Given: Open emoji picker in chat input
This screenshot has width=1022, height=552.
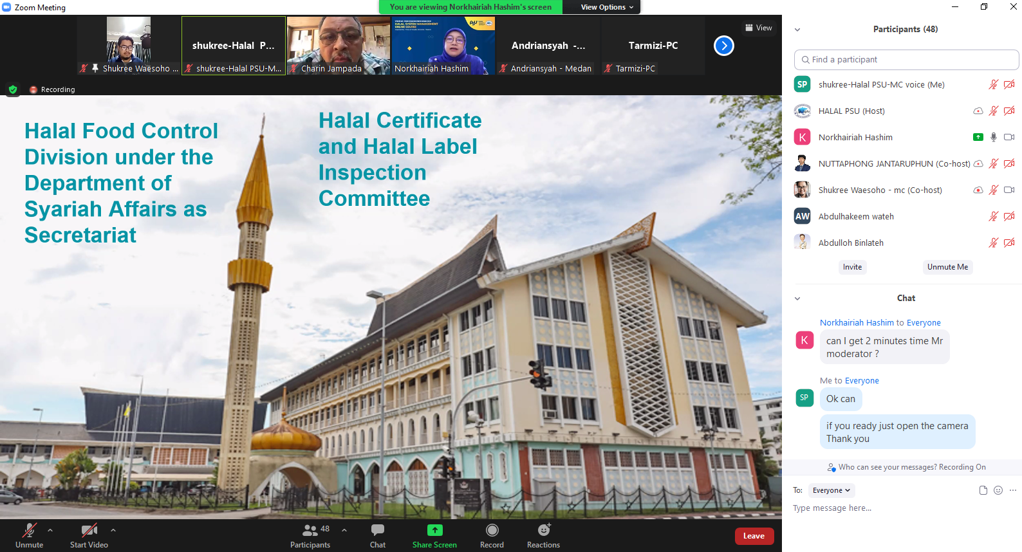Looking at the screenshot, I should (x=998, y=490).
